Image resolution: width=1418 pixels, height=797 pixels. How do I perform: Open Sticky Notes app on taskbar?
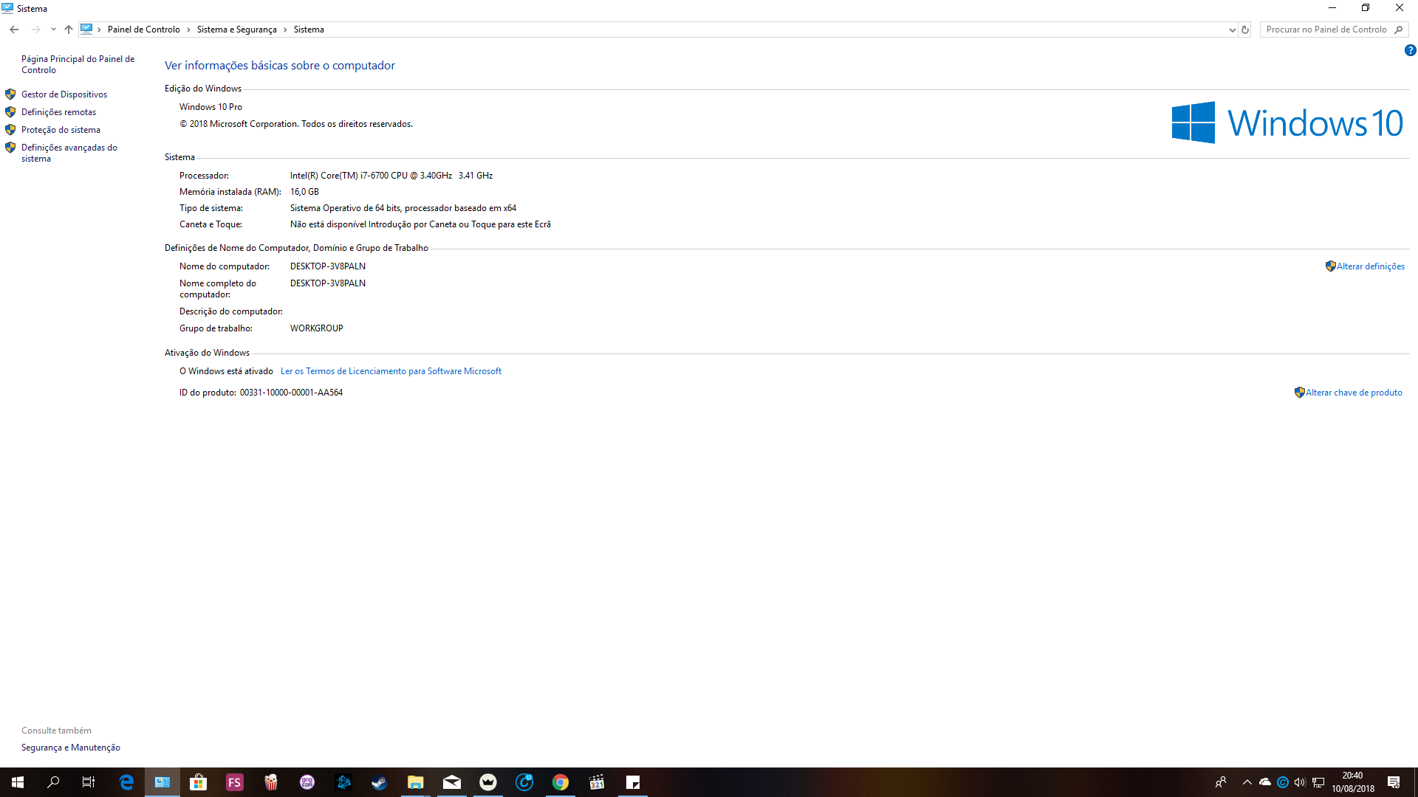point(633,782)
